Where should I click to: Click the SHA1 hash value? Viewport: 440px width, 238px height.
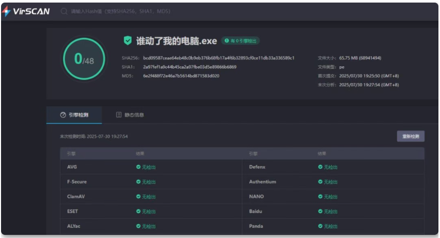(x=190, y=67)
